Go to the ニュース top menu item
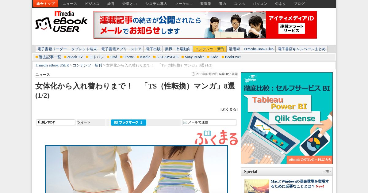 (70, 4)
